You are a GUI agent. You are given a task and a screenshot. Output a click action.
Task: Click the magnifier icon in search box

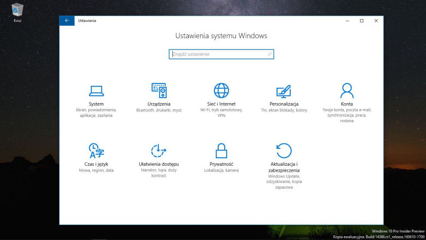tap(269, 54)
